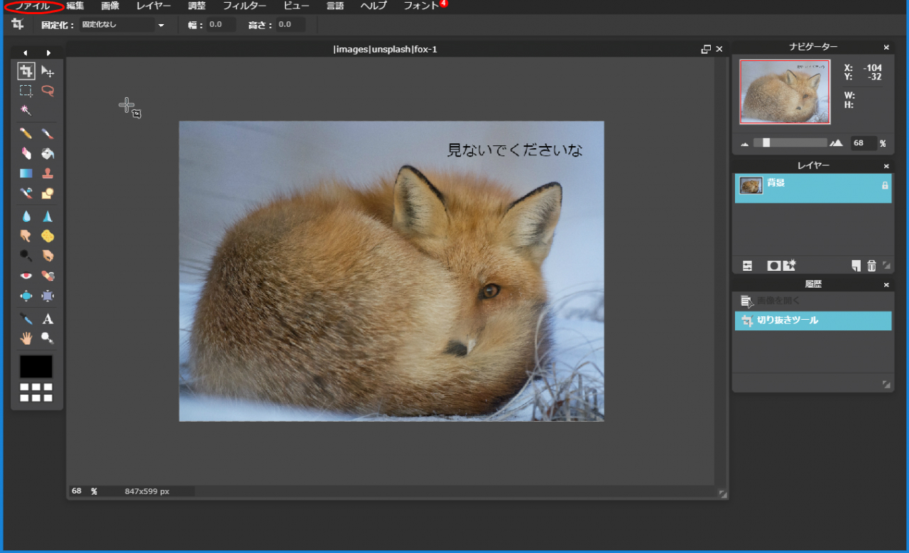The height and width of the screenshot is (553, 909).
Task: Select the Type tool A icon
Action: [48, 318]
